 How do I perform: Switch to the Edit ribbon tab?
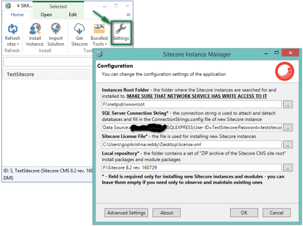(73, 15)
